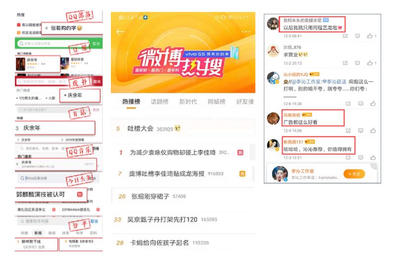
Task: Open hot search item 吐槽大会
Action: pyautogui.click(x=141, y=129)
